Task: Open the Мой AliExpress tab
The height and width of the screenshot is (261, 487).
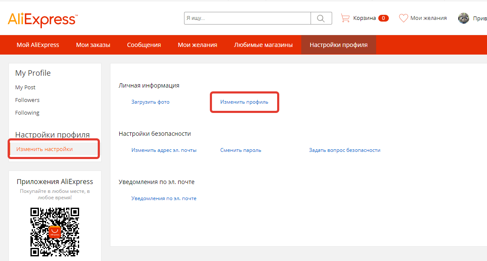Action: [38, 45]
